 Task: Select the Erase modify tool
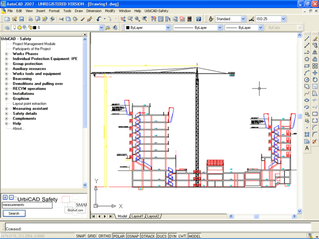pyautogui.click(x=315, y=39)
